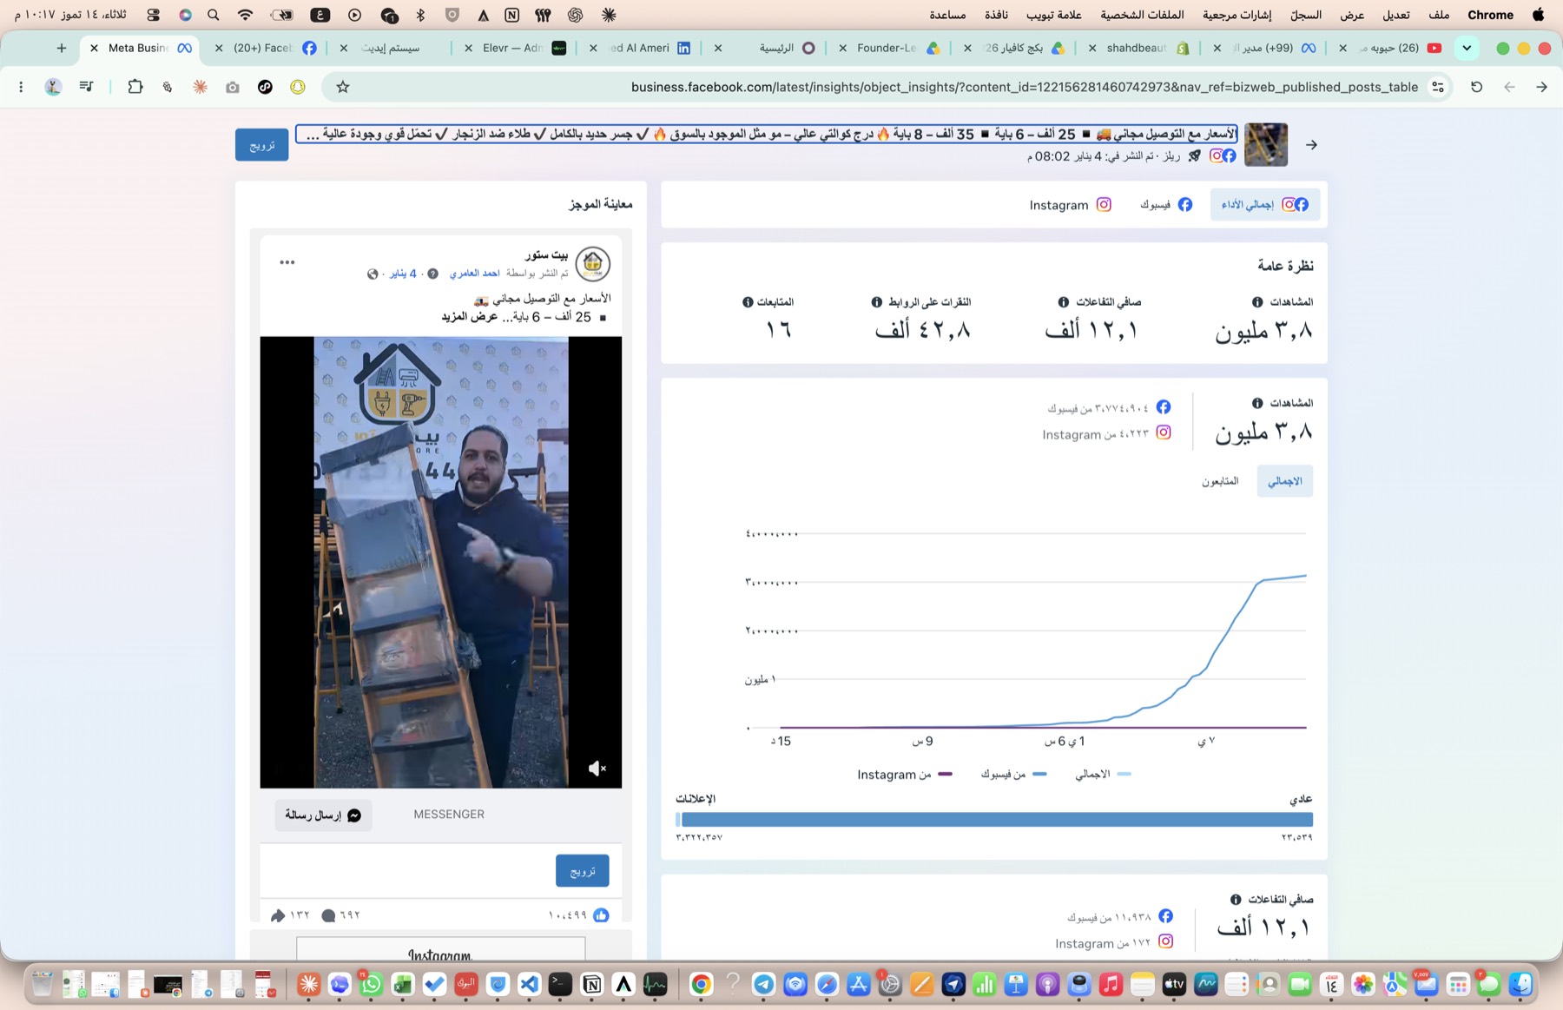
Task: Unmute the reel video via speaker icon
Action: pos(597,769)
